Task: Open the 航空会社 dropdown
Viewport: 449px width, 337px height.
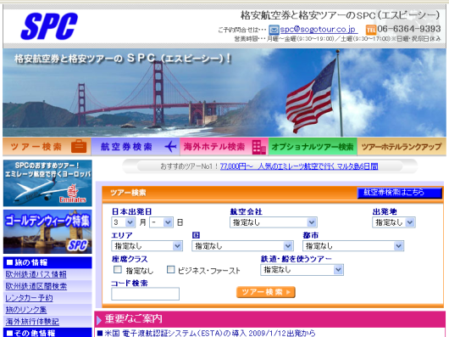Action: pyautogui.click(x=273, y=222)
